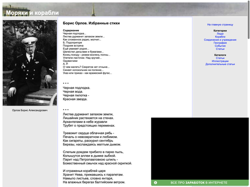This screenshot has height=187, width=250.
Task: Open the 'На главную страницу' link
Action: pyautogui.click(x=220, y=24)
